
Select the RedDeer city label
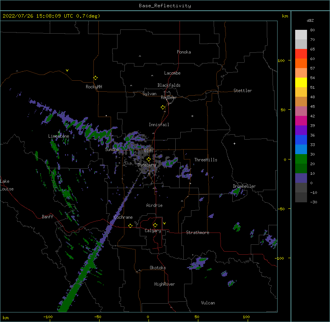click(x=168, y=98)
